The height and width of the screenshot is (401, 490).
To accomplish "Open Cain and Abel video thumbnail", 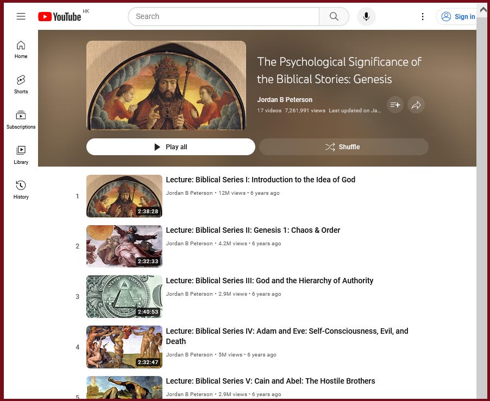I will (x=124, y=387).
